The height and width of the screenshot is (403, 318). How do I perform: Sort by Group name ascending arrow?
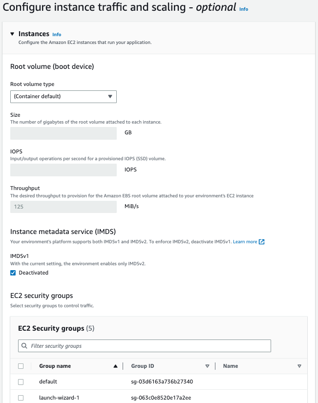coord(115,366)
